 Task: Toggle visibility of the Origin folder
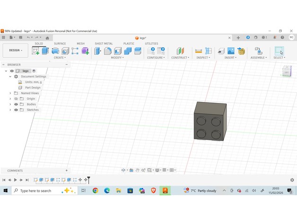pos(16,99)
